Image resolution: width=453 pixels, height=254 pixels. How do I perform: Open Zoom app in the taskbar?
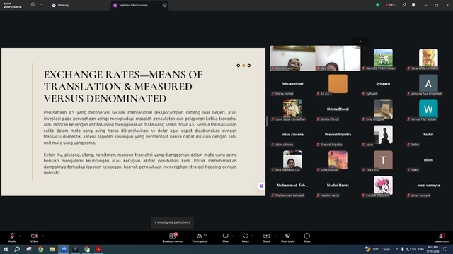tap(64, 249)
